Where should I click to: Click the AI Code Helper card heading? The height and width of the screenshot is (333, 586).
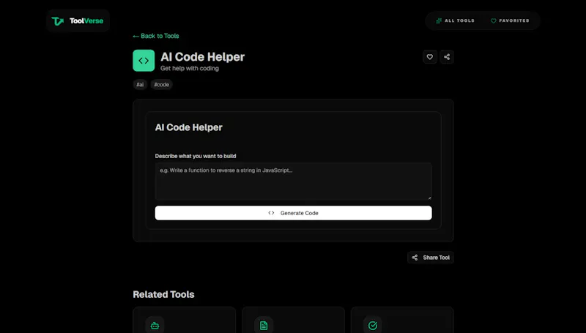189,127
